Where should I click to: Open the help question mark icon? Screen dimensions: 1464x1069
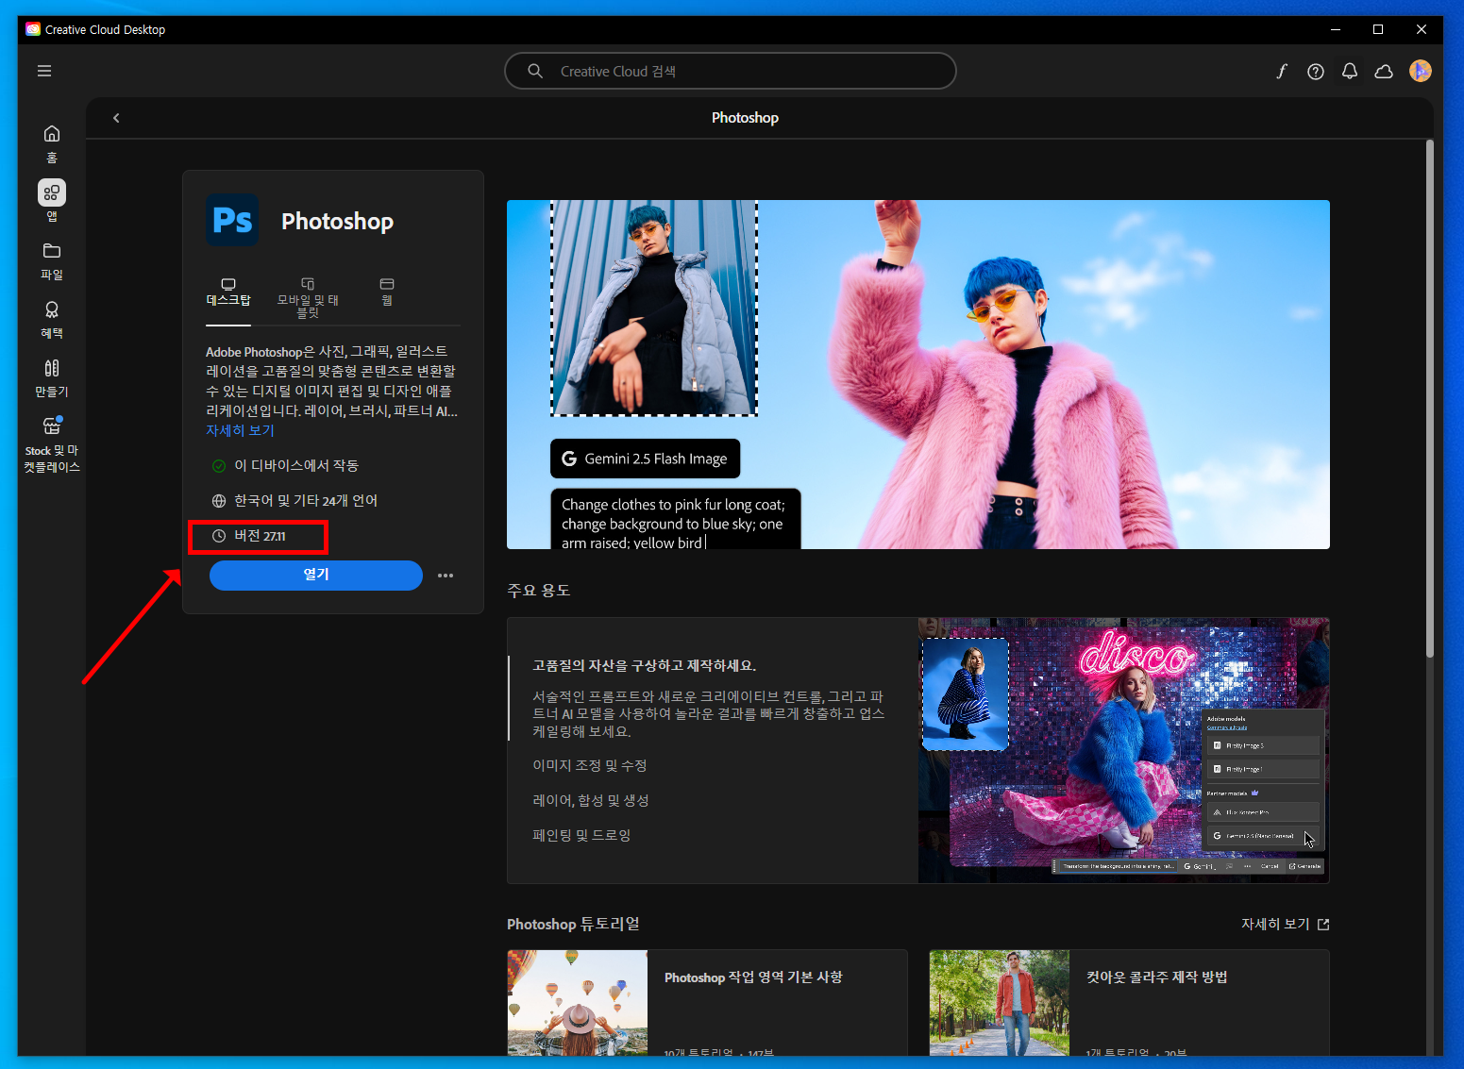point(1316,72)
